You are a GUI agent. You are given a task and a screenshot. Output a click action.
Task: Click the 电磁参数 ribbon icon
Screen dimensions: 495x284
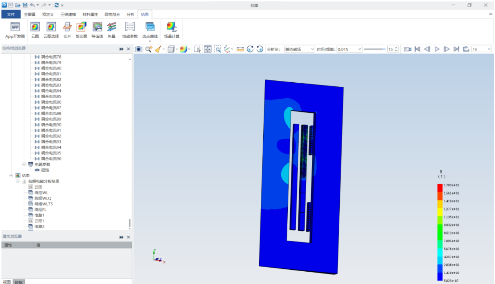point(130,30)
